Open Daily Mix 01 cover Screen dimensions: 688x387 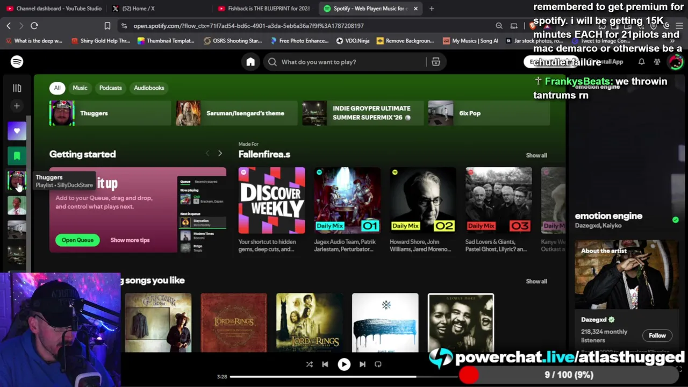(347, 200)
